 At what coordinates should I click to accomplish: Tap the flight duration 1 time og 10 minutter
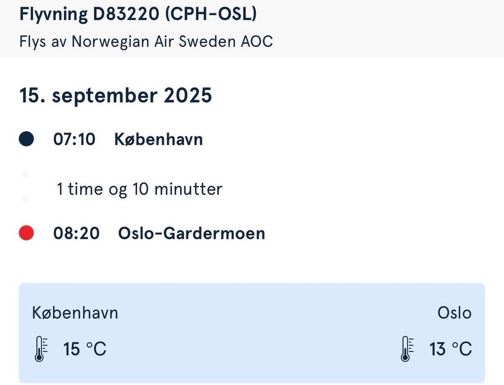pyautogui.click(x=140, y=189)
